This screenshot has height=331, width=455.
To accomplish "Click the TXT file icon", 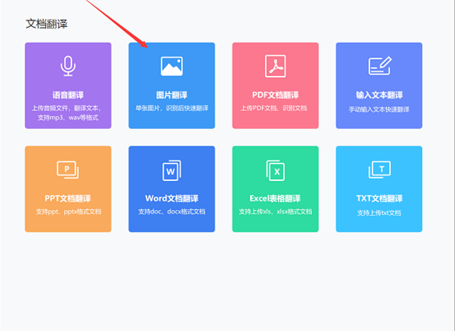I will [379, 170].
